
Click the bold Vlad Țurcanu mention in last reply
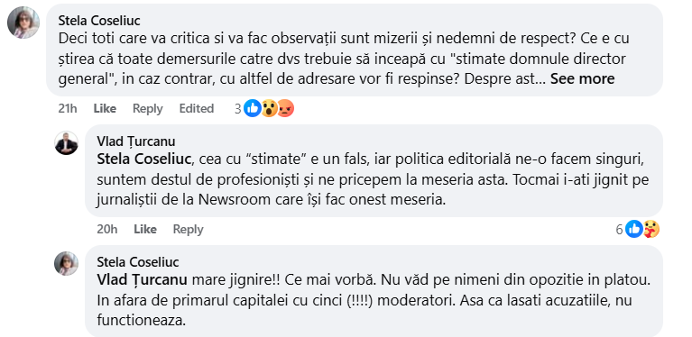pyautogui.click(x=142, y=279)
